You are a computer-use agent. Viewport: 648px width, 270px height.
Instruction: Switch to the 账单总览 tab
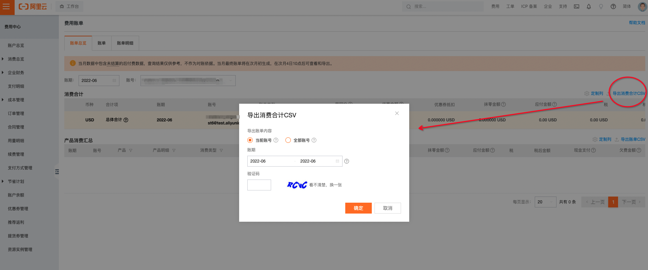78,43
